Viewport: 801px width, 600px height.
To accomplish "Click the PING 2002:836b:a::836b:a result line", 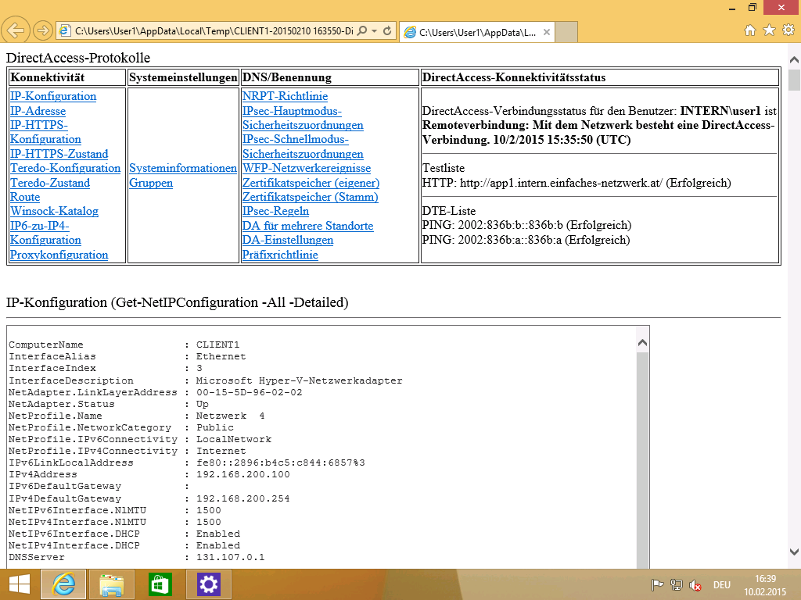I will click(526, 240).
